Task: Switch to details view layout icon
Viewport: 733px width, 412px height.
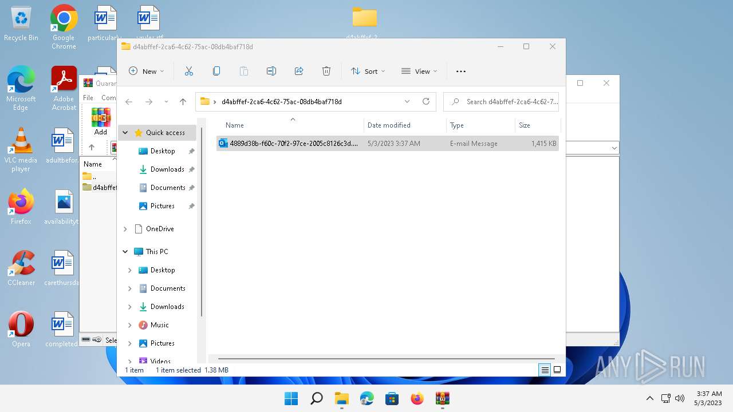Action: click(545, 370)
